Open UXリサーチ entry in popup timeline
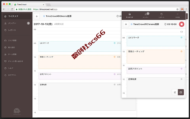This screenshot has width=190, height=119. 156,41
